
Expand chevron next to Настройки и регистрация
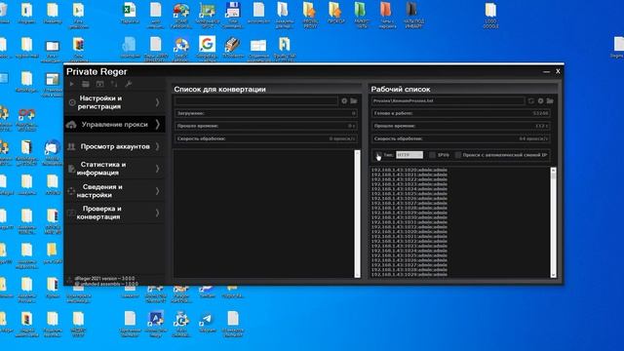[158, 102]
